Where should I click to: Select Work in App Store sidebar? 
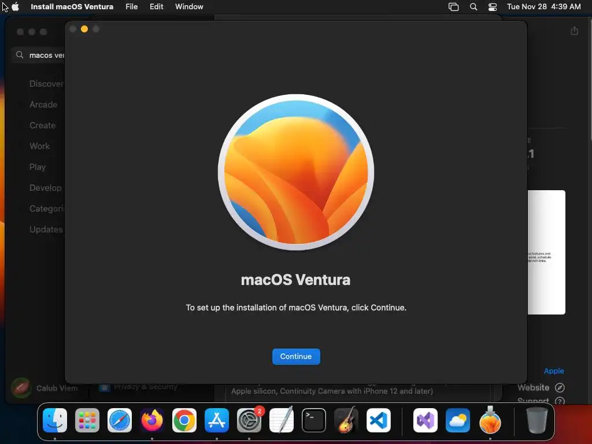(39, 146)
